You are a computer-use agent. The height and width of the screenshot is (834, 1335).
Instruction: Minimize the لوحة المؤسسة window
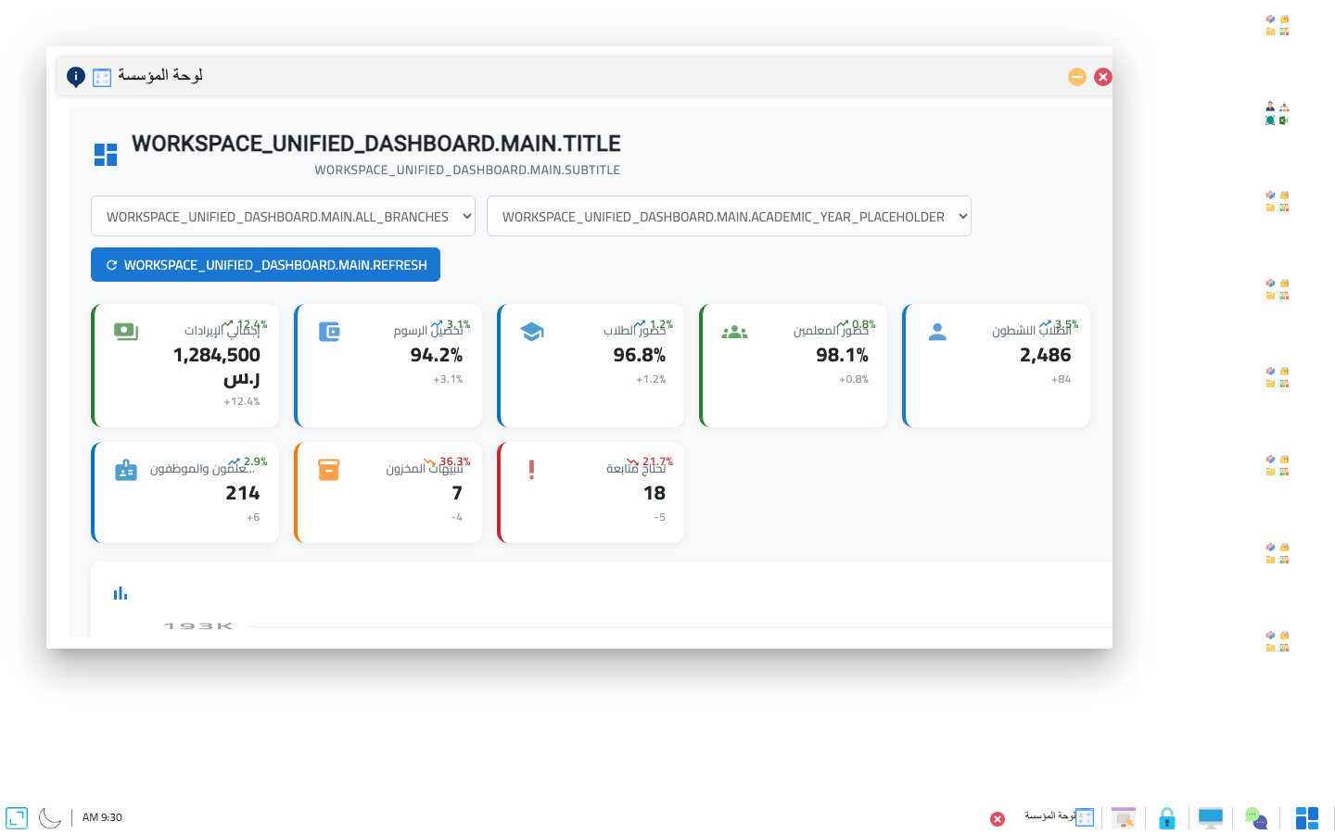[1077, 77]
